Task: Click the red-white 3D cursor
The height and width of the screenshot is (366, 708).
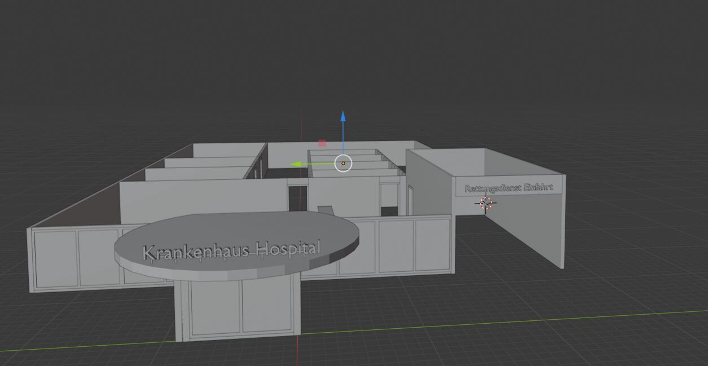Action: (486, 203)
